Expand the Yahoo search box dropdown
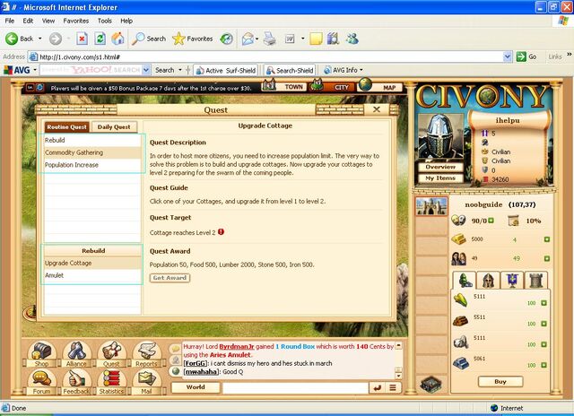 (x=146, y=70)
